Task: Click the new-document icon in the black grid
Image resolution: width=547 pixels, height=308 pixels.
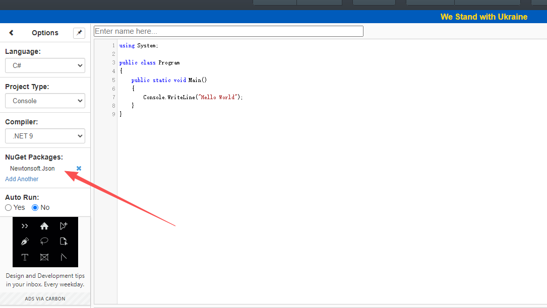Action: click(x=64, y=241)
